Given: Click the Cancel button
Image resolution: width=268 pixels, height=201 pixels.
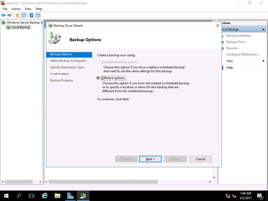Looking at the screenshot, I should point(201,159).
